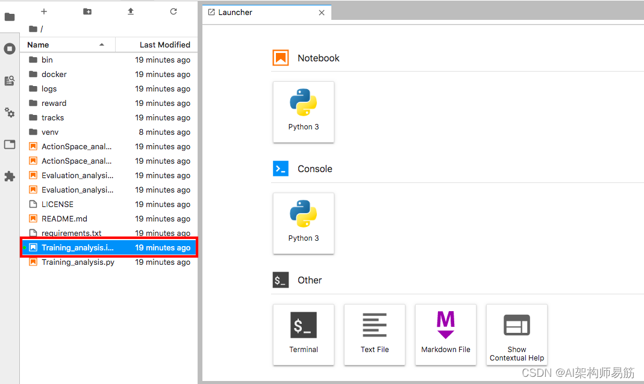Launch a new Terminal
This screenshot has height=384, width=644.
coord(304,335)
